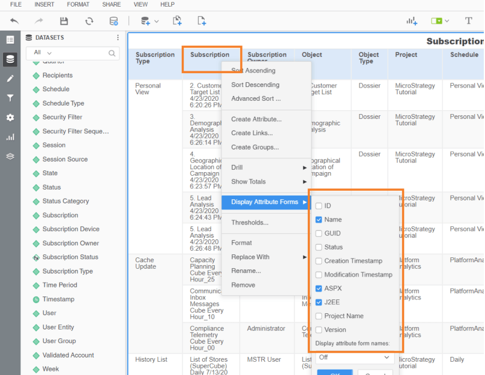Screen dimensions: 485x375
Task: Open the display attribute form names dropdown
Action: (354, 357)
